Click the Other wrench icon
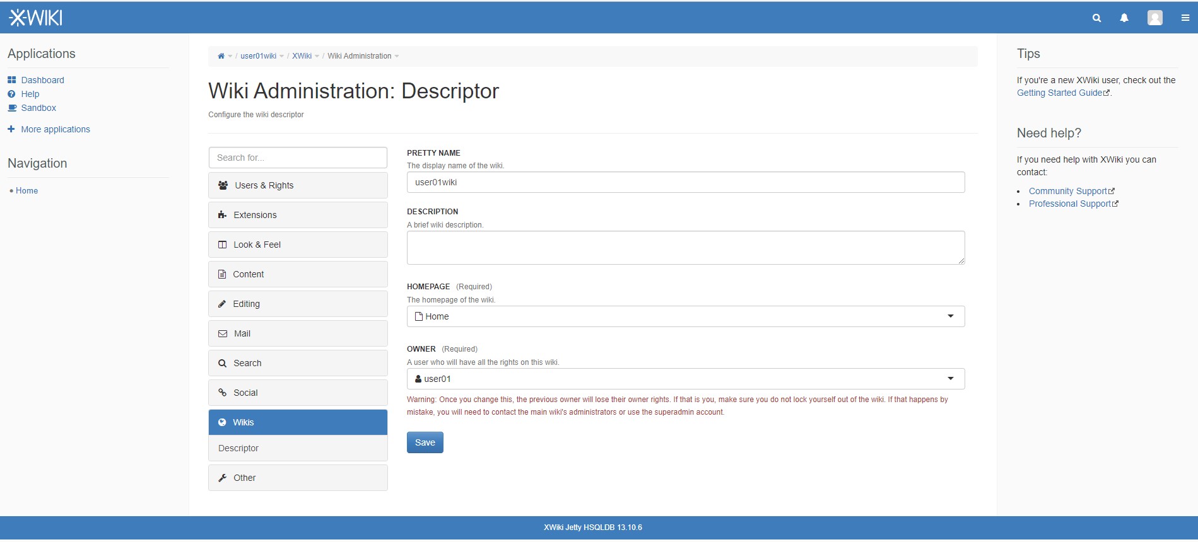This screenshot has height=542, width=1198. (x=222, y=478)
